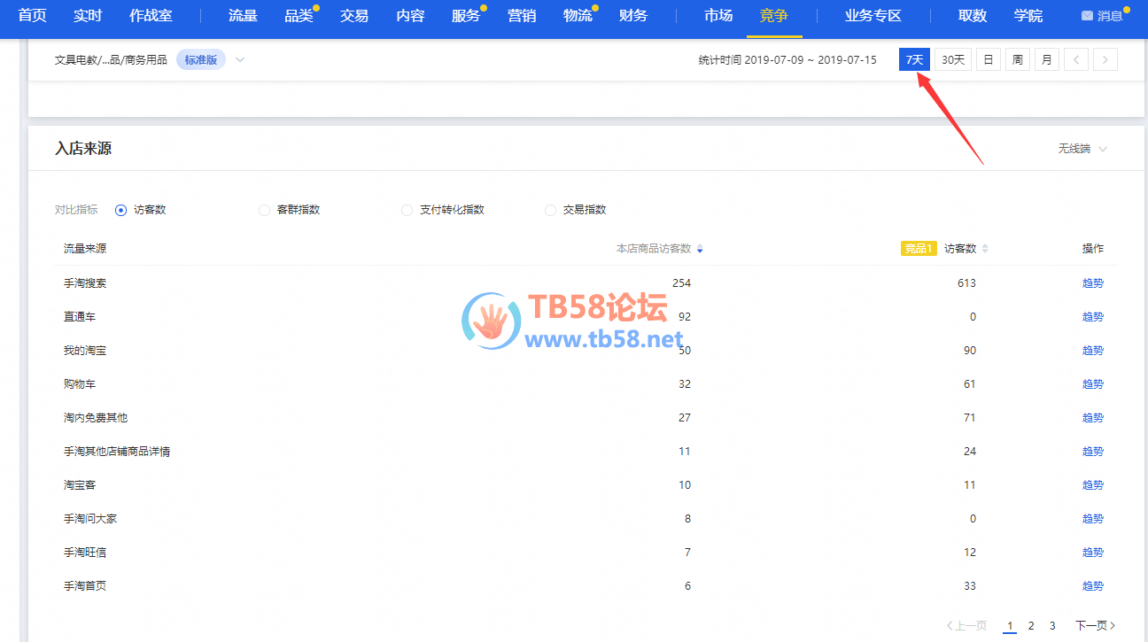
Task: Expand the category selector chevron
Action: (239, 60)
